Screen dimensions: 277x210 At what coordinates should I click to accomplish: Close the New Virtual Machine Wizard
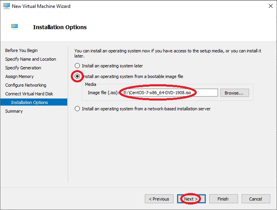tap(270, 6)
